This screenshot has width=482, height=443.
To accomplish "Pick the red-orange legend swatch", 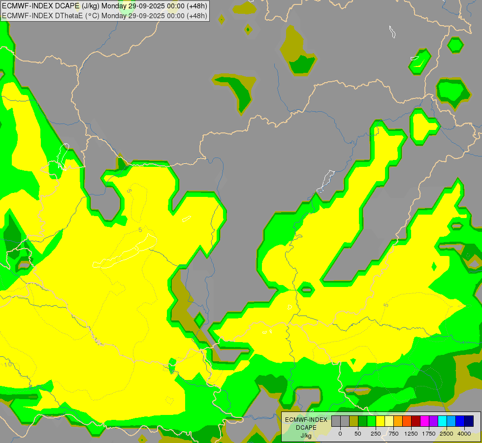I will [407, 421].
